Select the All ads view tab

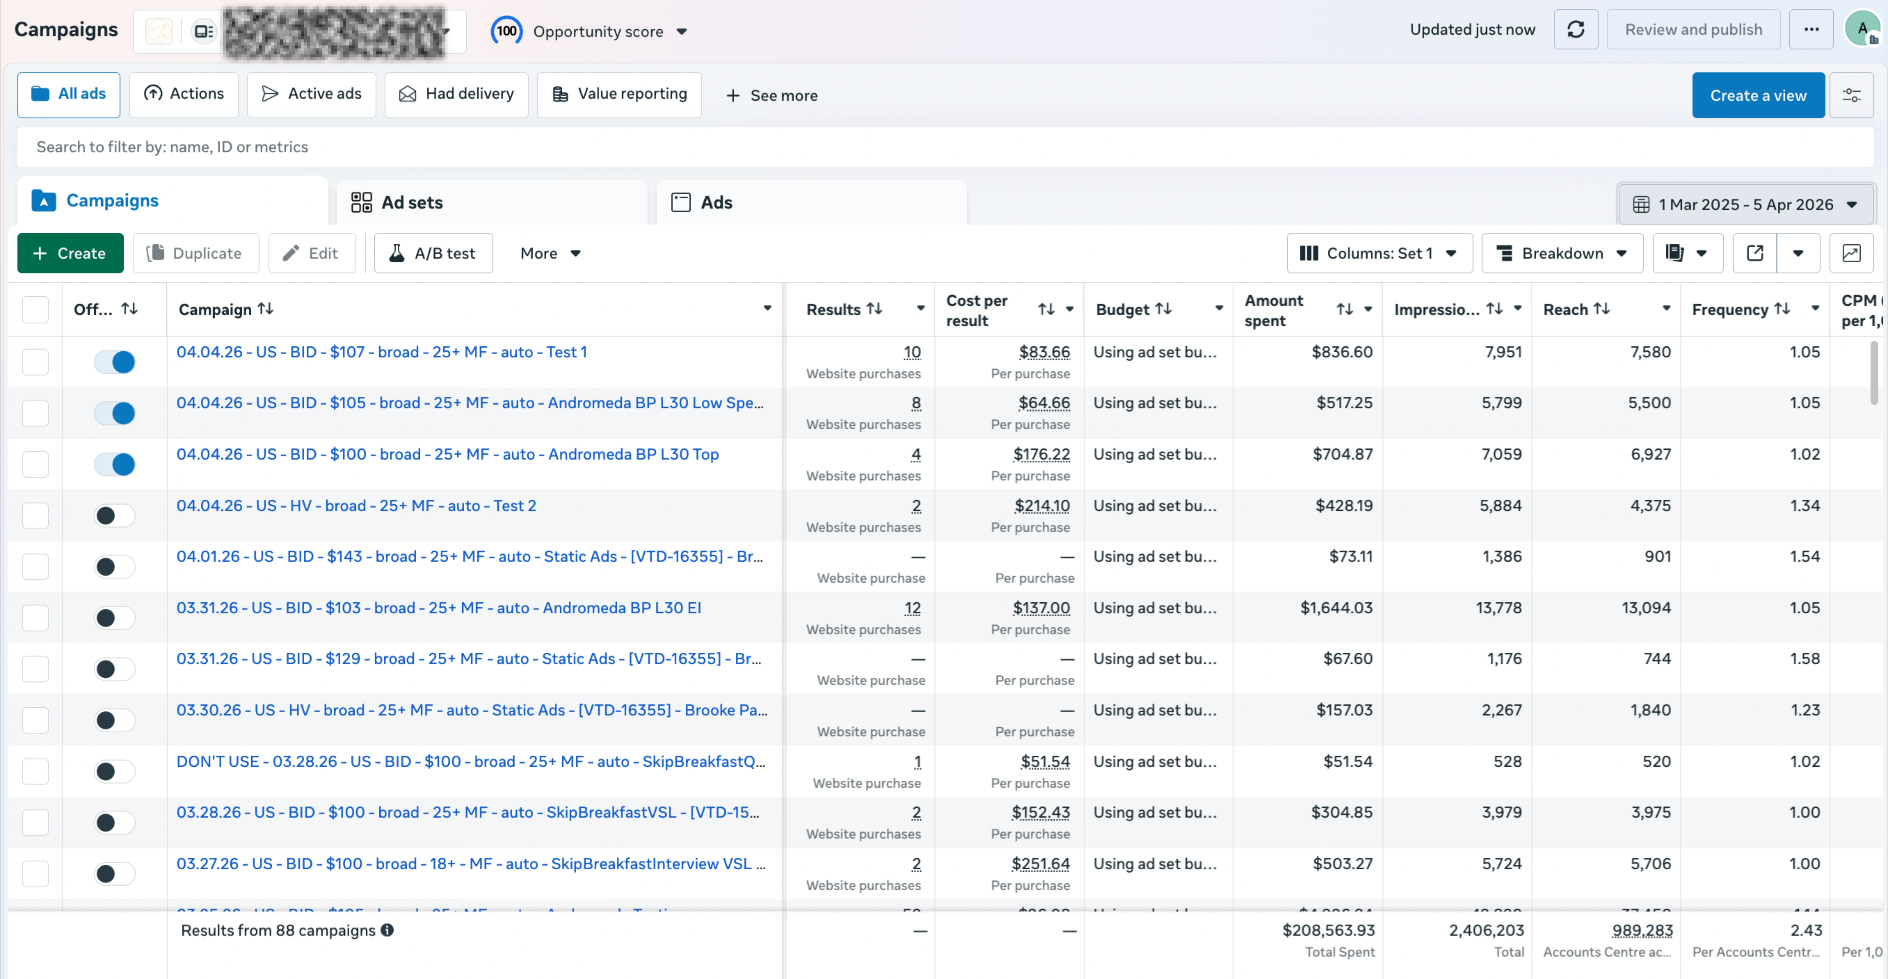pyautogui.click(x=69, y=95)
